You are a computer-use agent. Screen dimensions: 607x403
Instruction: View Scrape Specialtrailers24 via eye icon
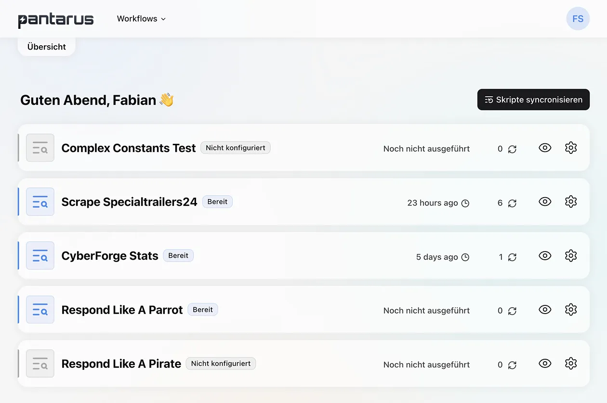[x=545, y=202]
